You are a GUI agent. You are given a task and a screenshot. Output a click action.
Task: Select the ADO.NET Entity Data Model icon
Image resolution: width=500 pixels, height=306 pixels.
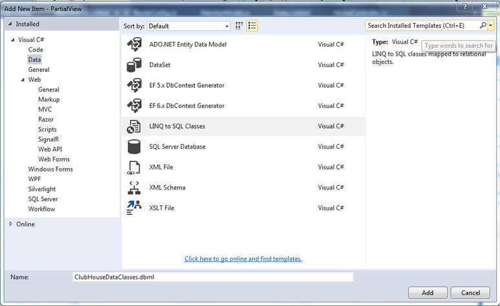(135, 45)
